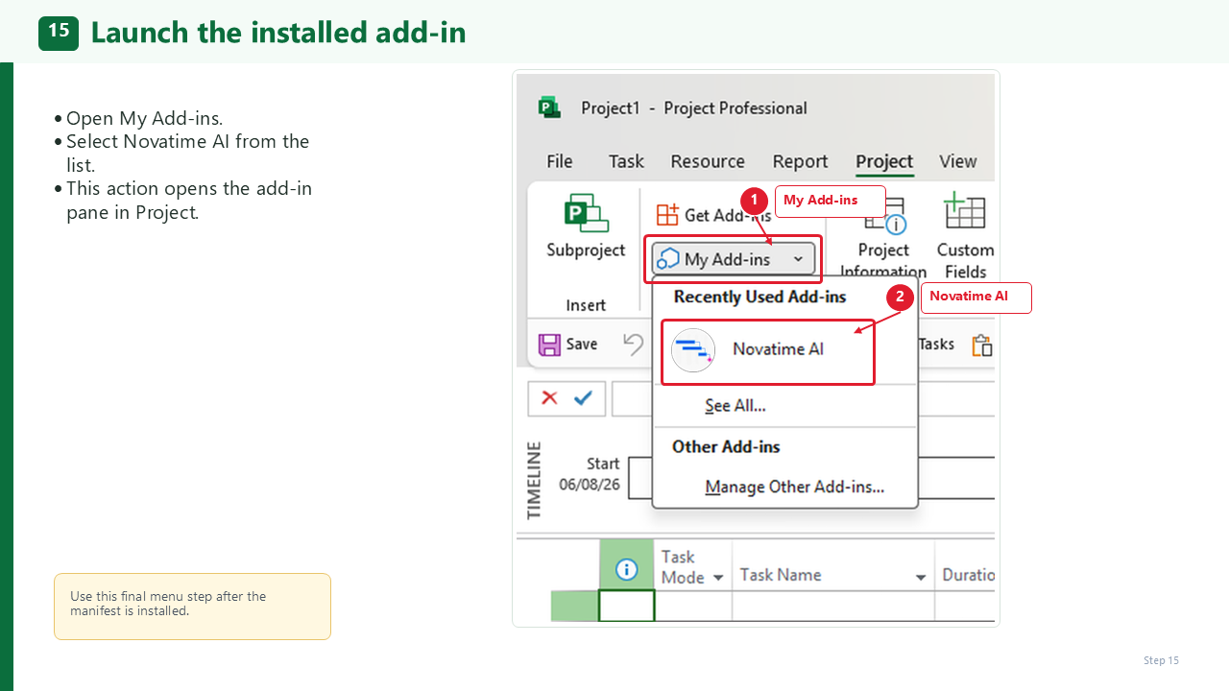
Task: Open Project Information dialog
Action: coord(882,238)
